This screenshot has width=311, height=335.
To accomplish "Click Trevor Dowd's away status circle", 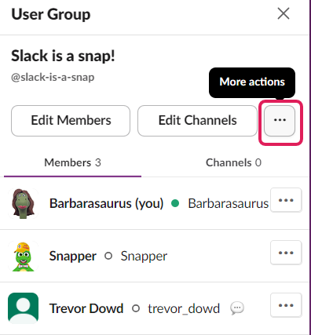I will pos(136,308).
